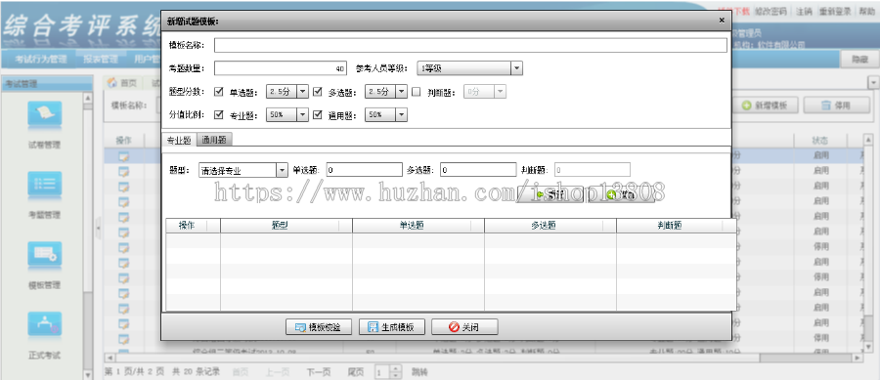Click the operation icon in first background table row
Screen dimensions: 880x380
123,156
